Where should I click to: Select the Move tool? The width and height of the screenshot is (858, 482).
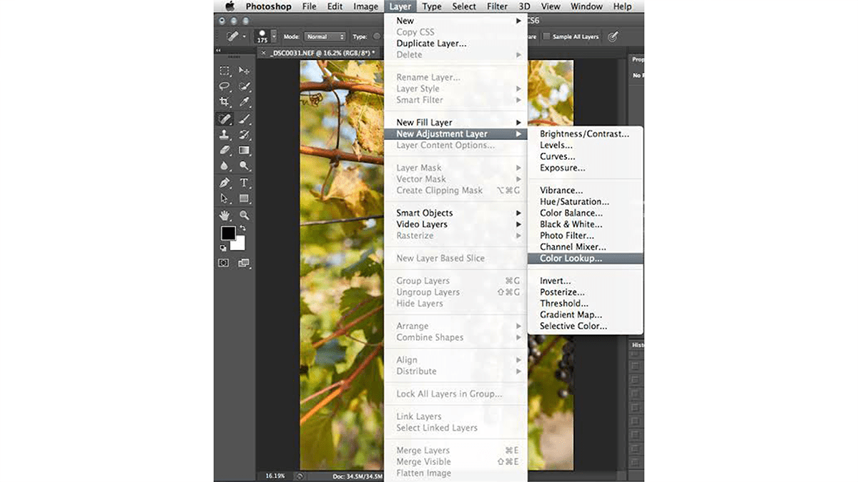245,71
